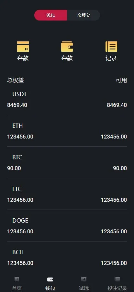Image resolution: width=134 pixels, height=292 pixels.
Task: Select the DOGE asset row
Action: click(67, 226)
